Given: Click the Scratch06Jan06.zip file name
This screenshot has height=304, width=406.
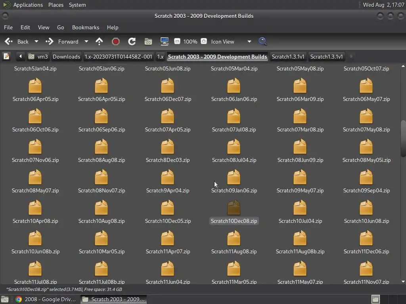Looking at the screenshot, I should [234, 99].
